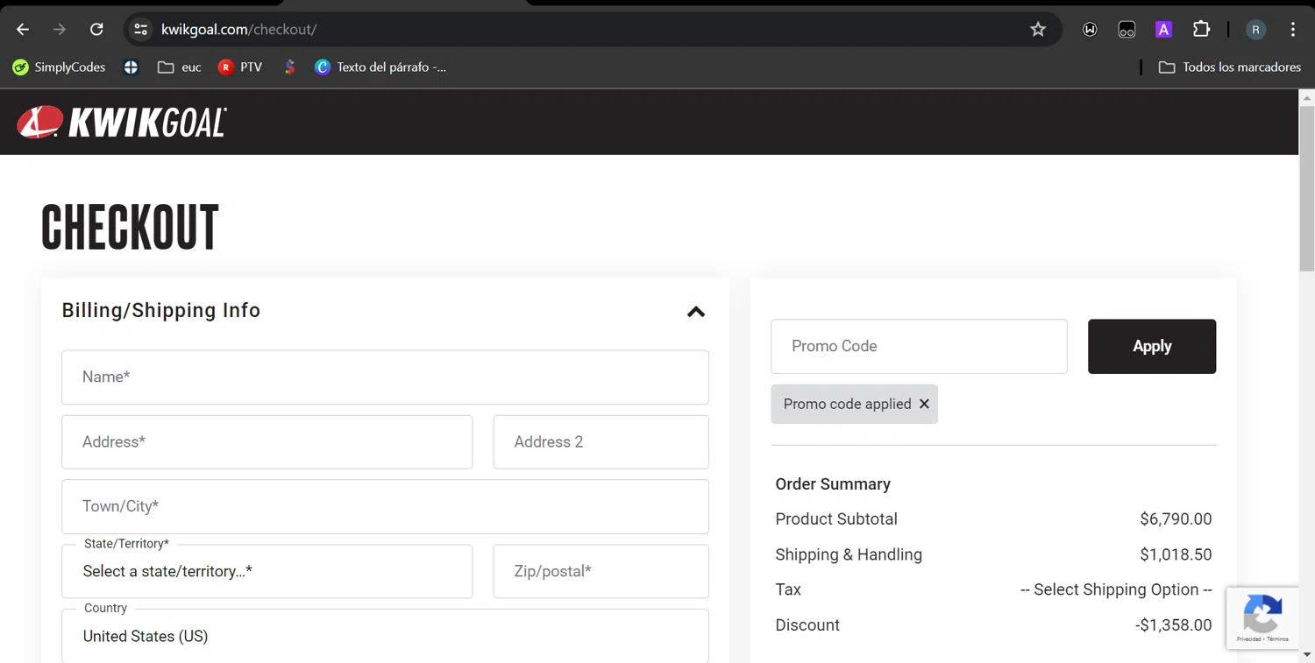Open the Extensions puzzle icon
This screenshot has width=1315, height=663.
tap(1201, 29)
